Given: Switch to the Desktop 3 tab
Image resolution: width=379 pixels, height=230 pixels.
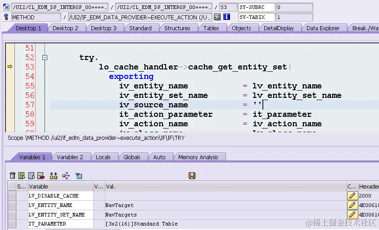Looking at the screenshot, I should [104, 28].
